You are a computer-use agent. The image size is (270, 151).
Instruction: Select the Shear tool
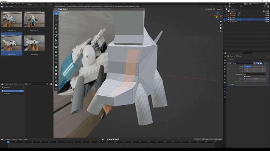(56, 85)
